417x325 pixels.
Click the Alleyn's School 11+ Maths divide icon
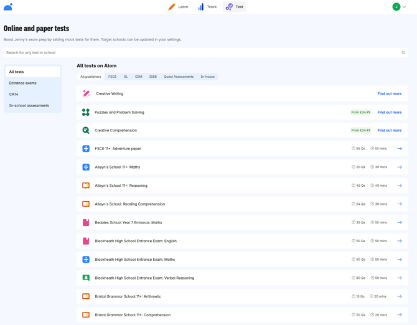click(86, 167)
